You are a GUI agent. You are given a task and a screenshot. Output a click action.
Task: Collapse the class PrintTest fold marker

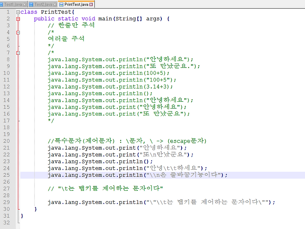18,12
